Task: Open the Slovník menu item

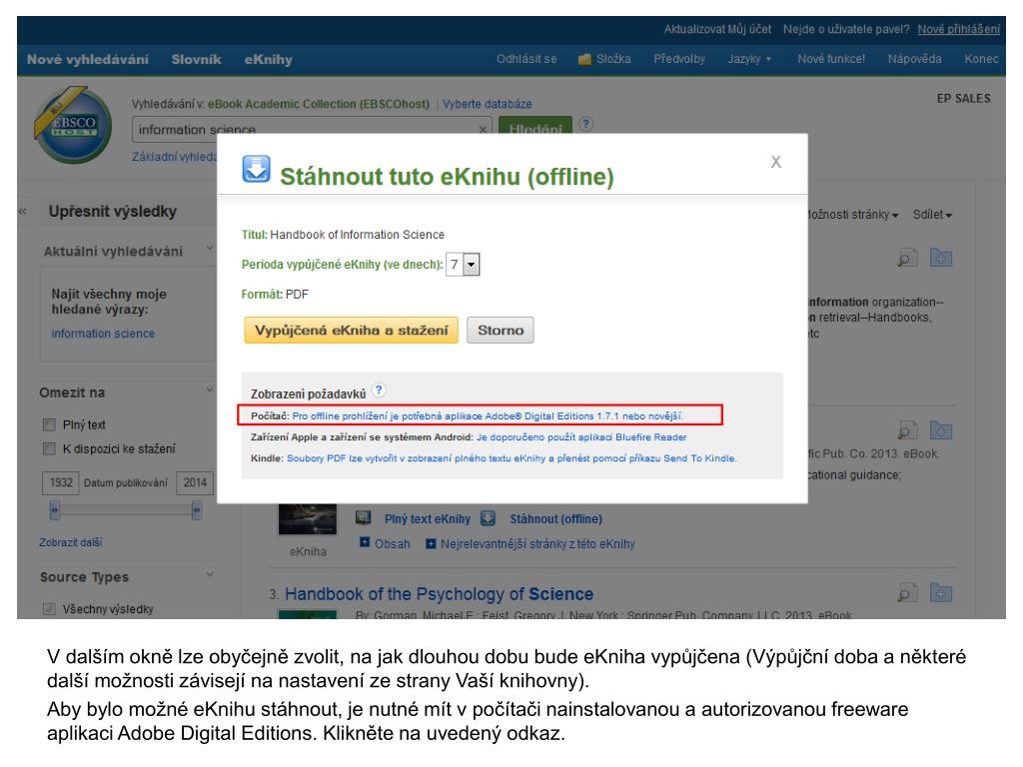Action: click(x=197, y=59)
